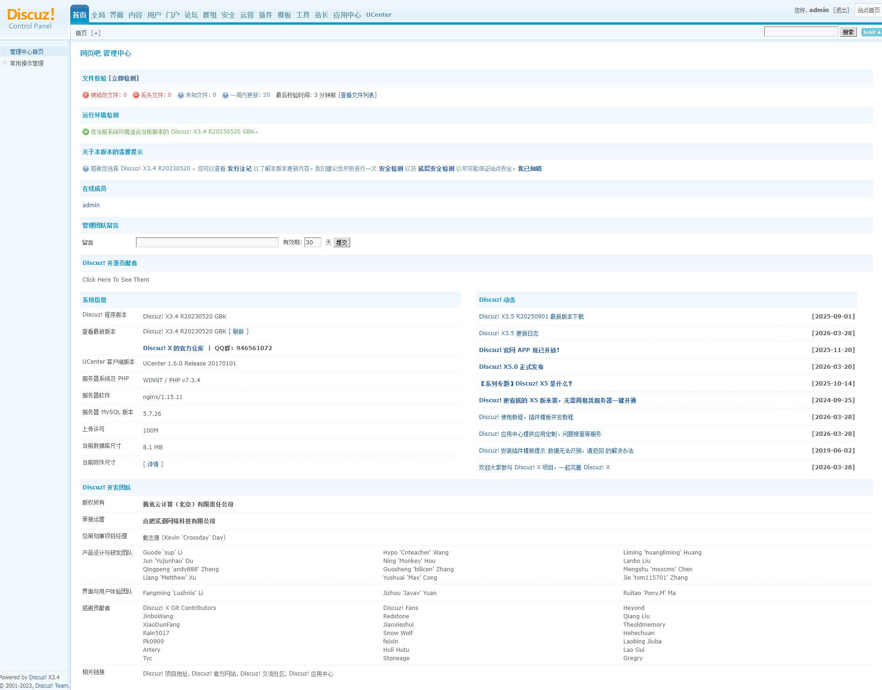Click the unknown files question icon
This screenshot has width=882, height=690.
[x=181, y=95]
